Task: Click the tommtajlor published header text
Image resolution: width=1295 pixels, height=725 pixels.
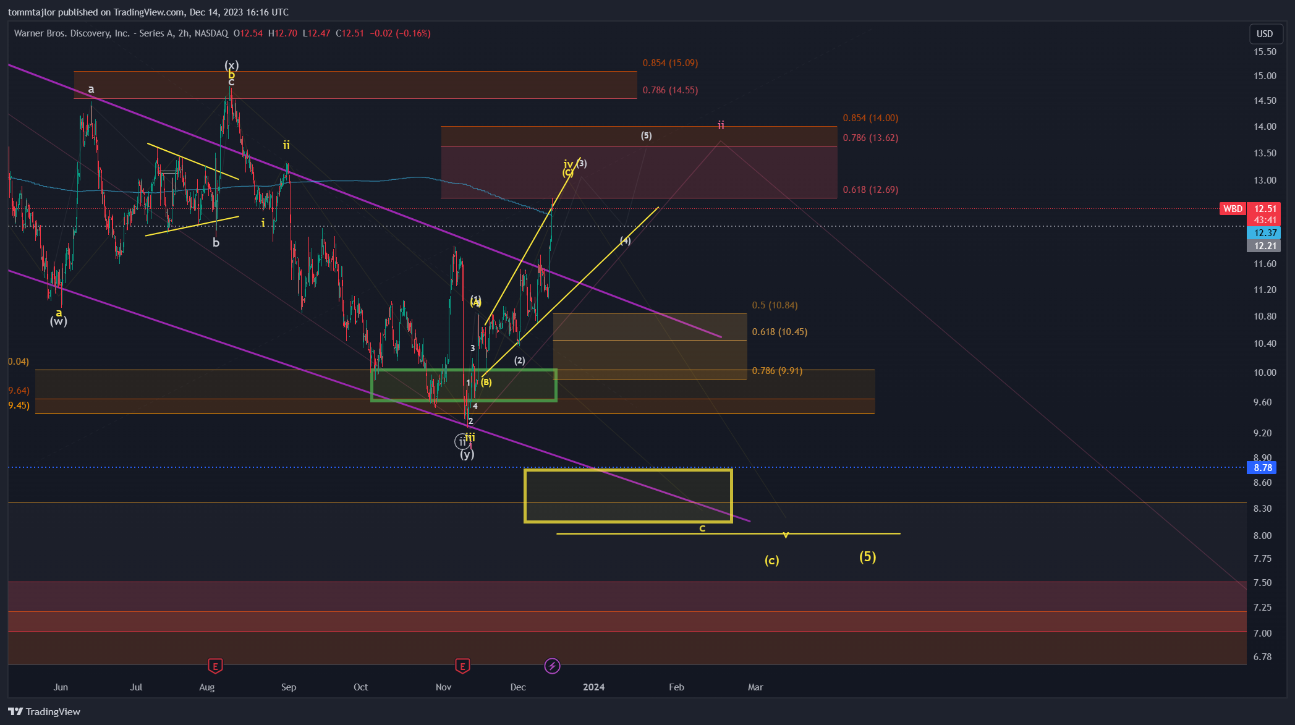Action: click(x=148, y=12)
